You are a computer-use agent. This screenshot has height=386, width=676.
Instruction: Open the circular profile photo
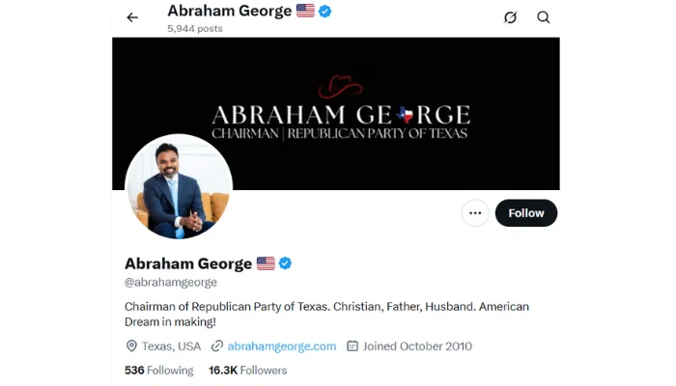[x=179, y=187]
